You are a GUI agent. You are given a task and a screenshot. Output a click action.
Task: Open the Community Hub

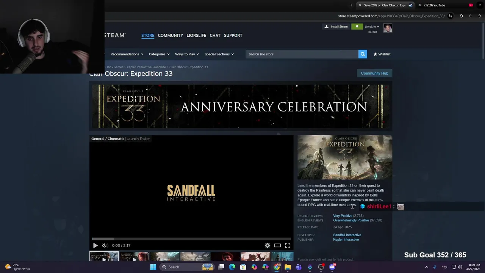click(x=374, y=73)
